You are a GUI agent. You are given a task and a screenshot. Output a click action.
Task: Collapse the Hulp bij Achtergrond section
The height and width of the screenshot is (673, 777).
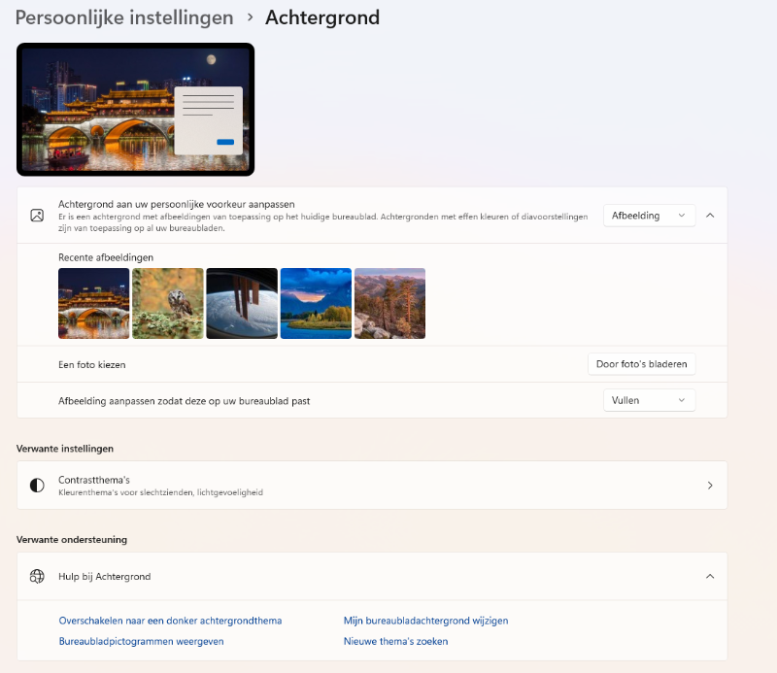pyautogui.click(x=710, y=576)
